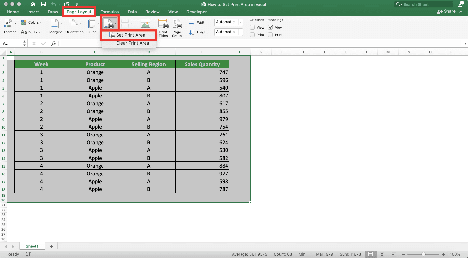Enable Gridlines View checkbox
The width and height of the screenshot is (468, 258).
(x=252, y=27)
